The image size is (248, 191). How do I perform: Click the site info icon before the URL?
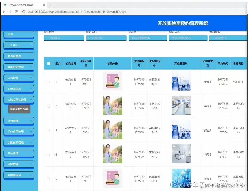tap(24, 12)
